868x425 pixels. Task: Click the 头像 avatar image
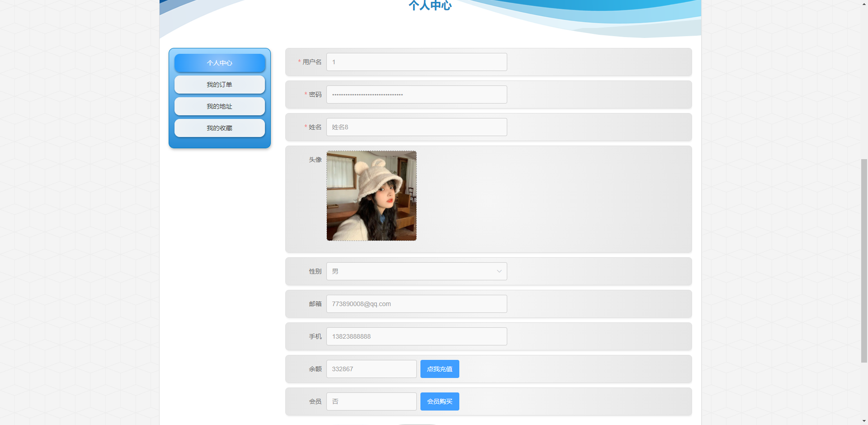[x=372, y=196]
